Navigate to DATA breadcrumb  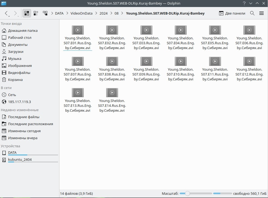(59, 13)
